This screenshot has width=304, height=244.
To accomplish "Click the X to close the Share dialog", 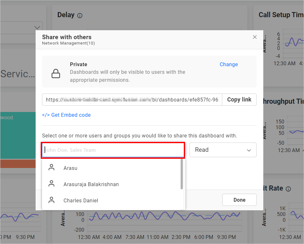I will pos(255,37).
